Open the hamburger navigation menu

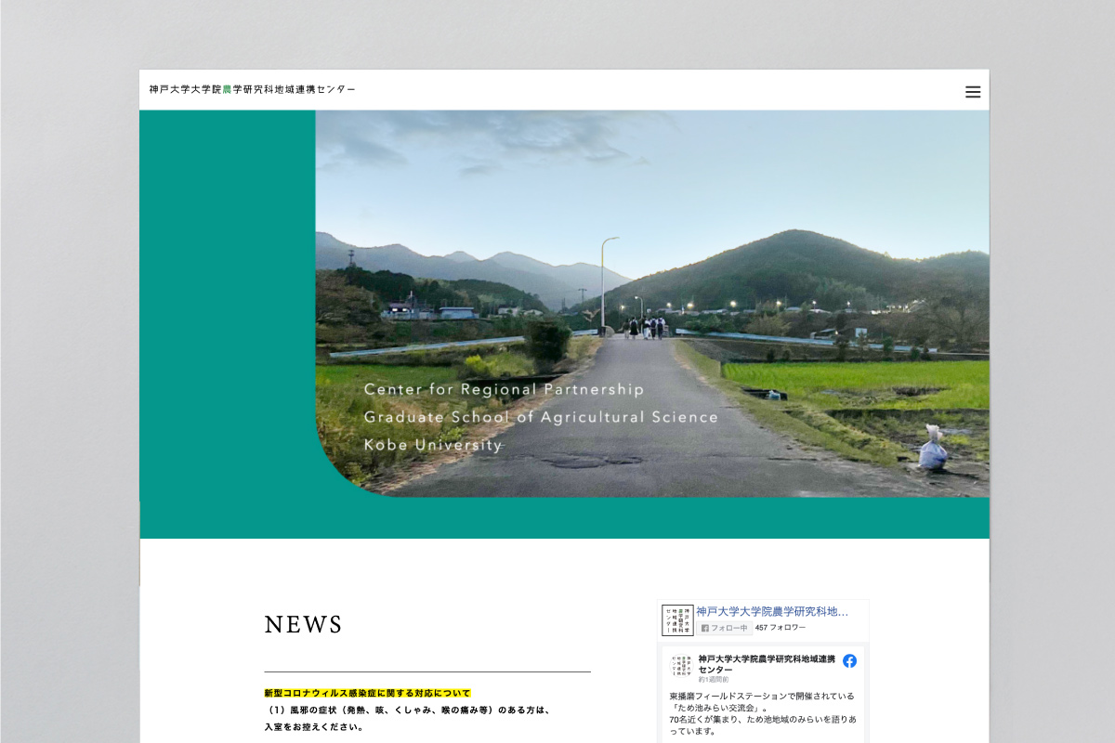[x=973, y=92]
